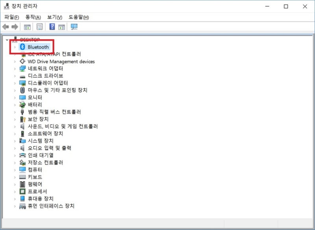Viewport: 315px width, 230px height.
Task: Select 범용 직렬 버스 컨트롤러 label
Action: tap(54, 112)
